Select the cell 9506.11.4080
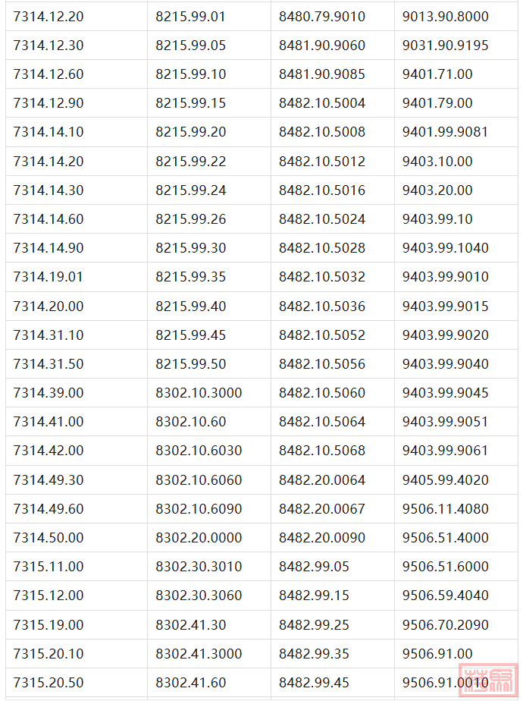 (x=445, y=509)
